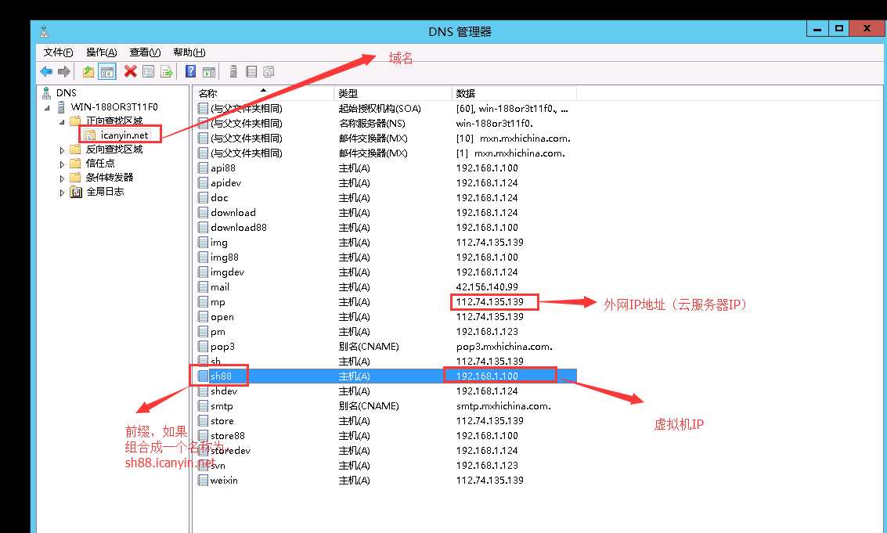Collapse the 正向查找区域 tree node
The image size is (887, 533).
(x=62, y=121)
